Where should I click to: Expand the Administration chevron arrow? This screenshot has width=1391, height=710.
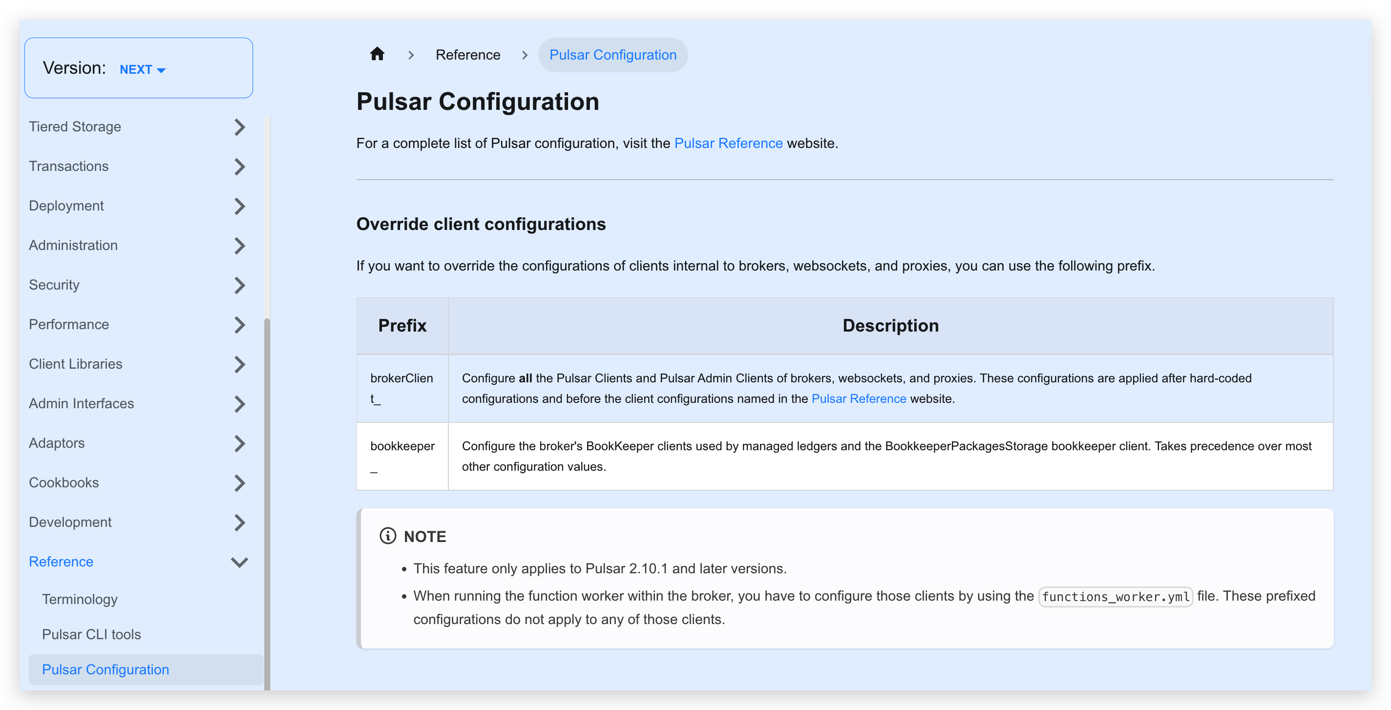point(240,246)
